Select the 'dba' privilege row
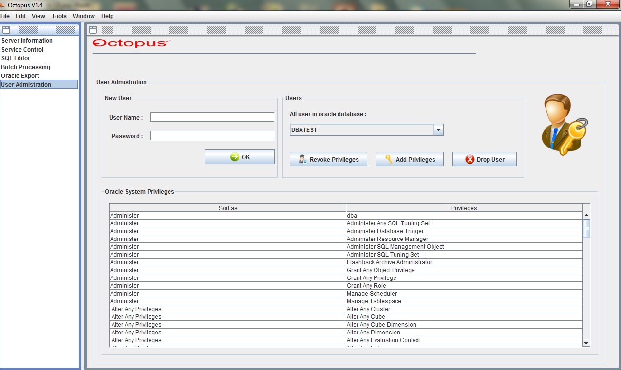Screen dimensions: 621x370 click(x=346, y=216)
